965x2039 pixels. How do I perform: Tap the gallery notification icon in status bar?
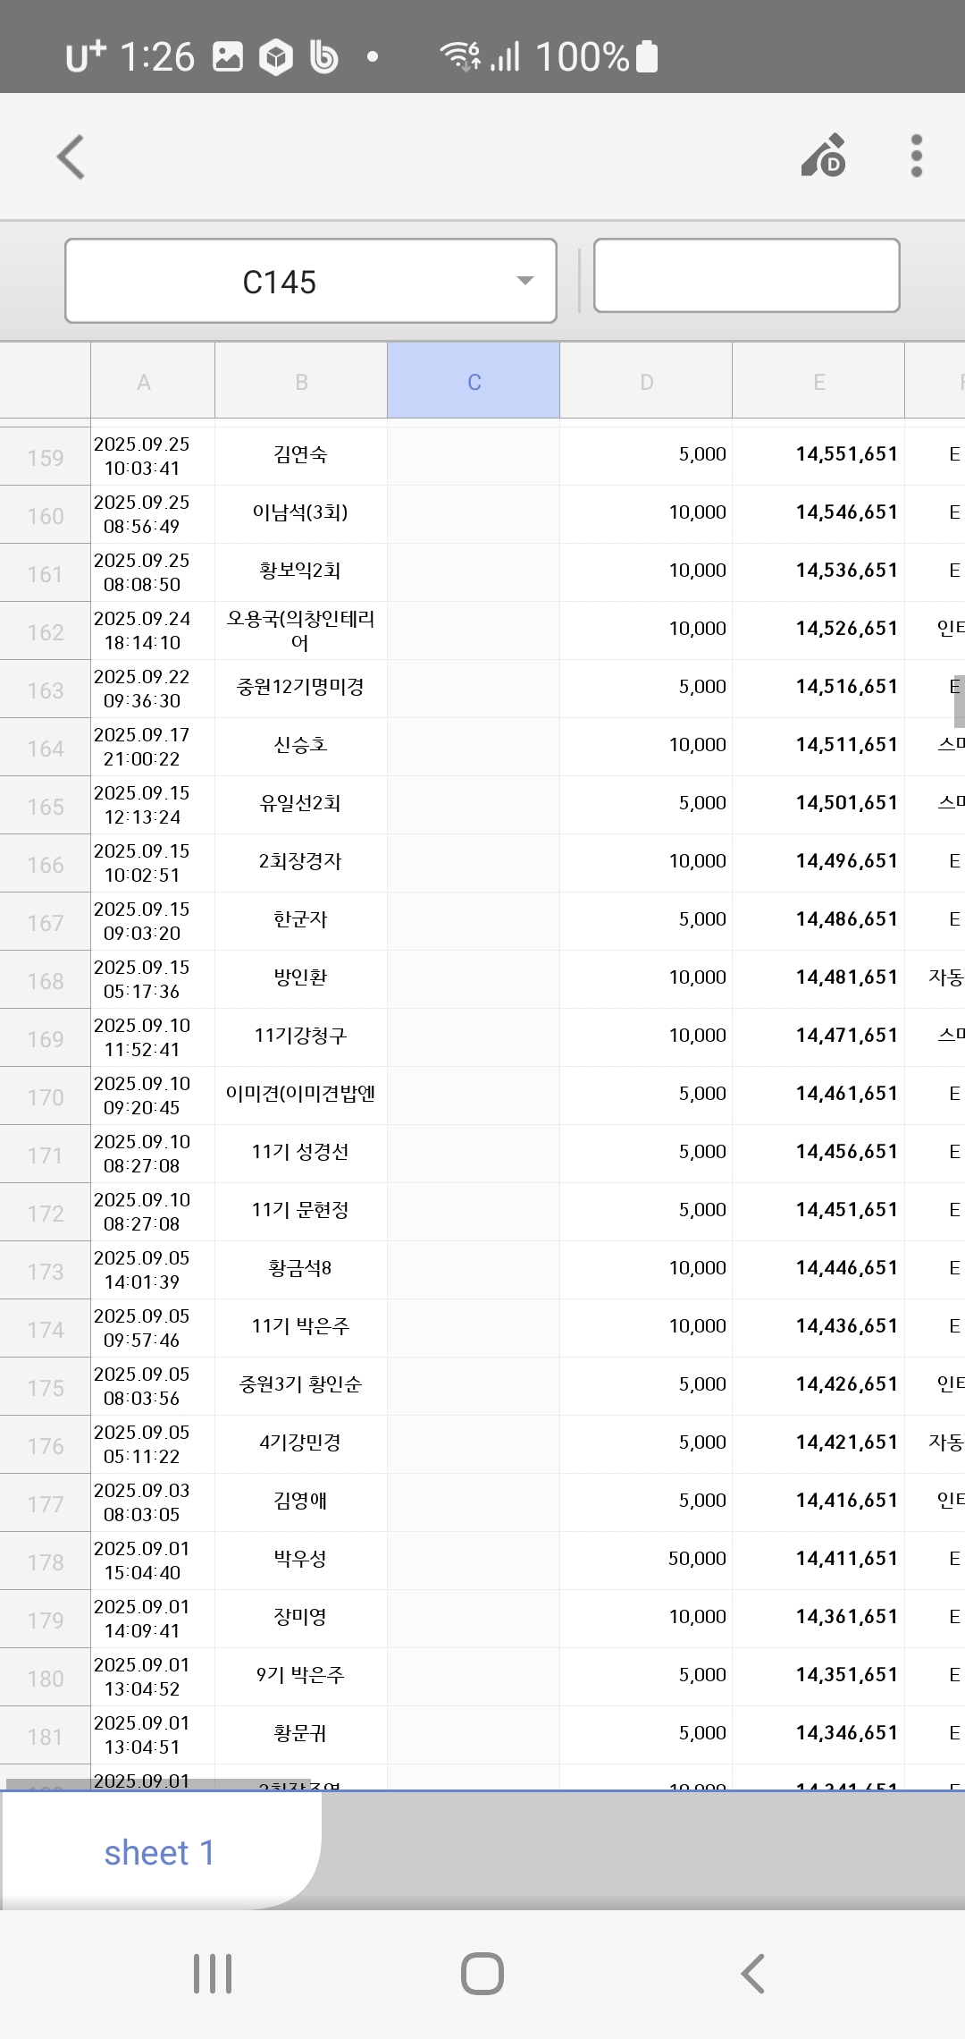point(228,57)
